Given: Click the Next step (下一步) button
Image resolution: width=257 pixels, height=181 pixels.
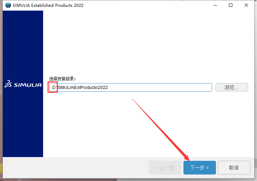Looking at the screenshot, I should [x=200, y=168].
